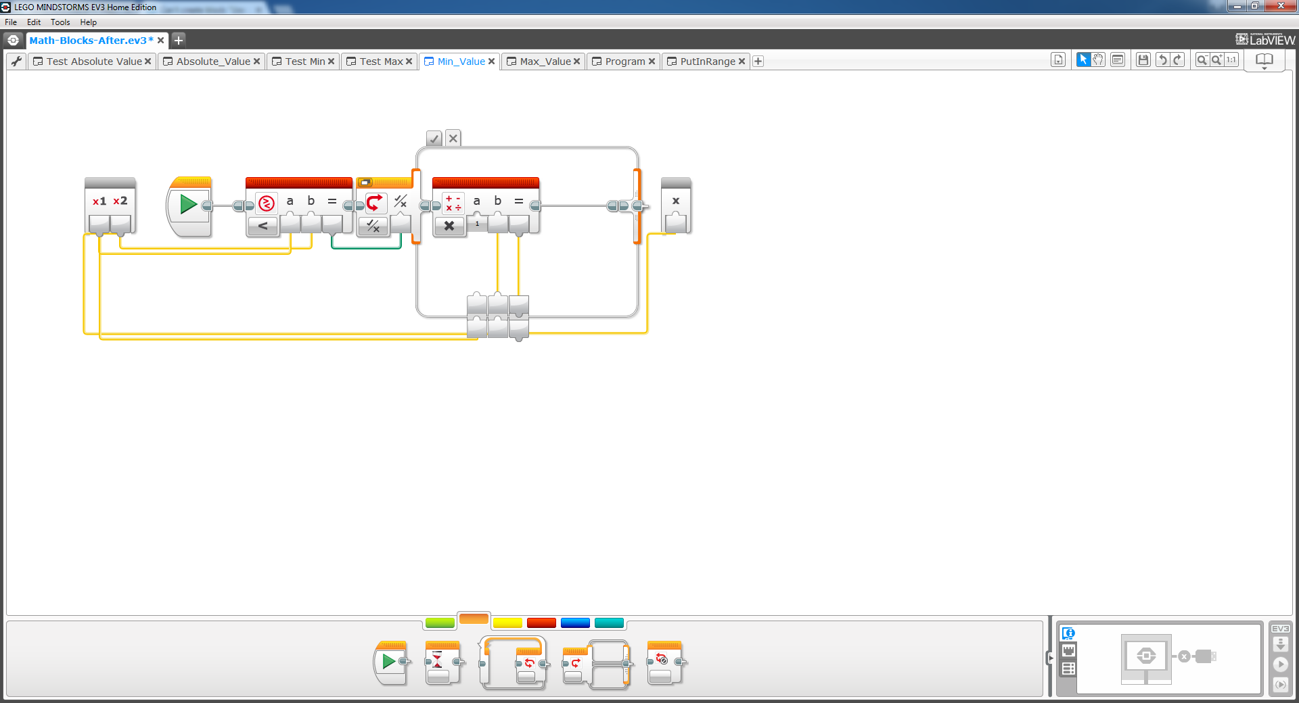Click the Comment tool icon
This screenshot has width=1299, height=703.
point(1118,60)
